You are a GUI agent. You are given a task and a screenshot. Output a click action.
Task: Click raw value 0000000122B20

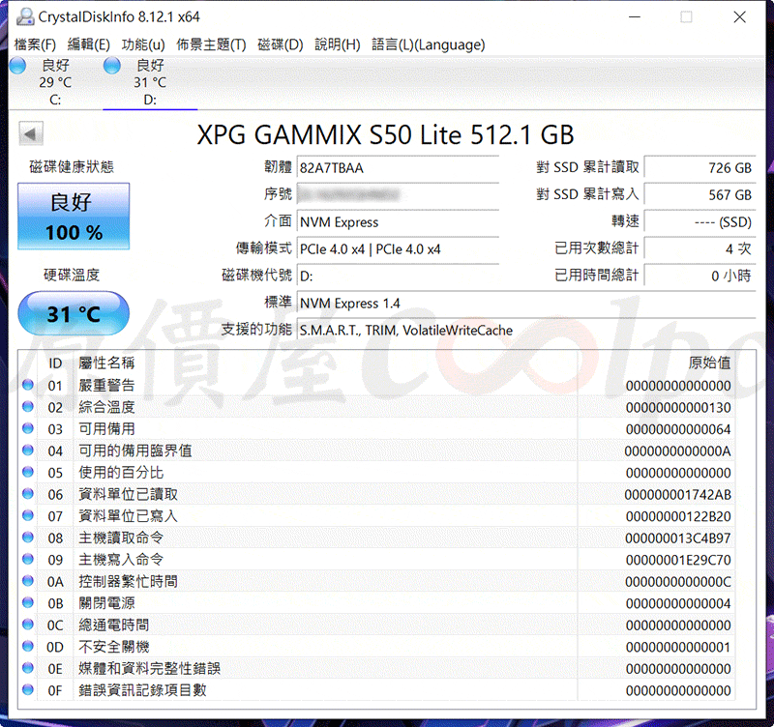(x=678, y=516)
